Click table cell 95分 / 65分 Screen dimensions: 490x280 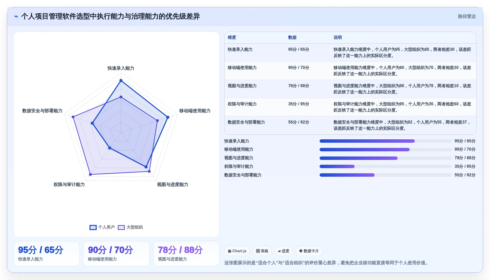pos(299,49)
